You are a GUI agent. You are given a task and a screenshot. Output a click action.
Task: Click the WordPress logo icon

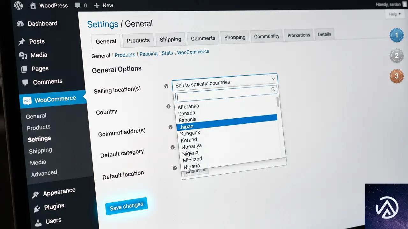[x=18, y=6]
